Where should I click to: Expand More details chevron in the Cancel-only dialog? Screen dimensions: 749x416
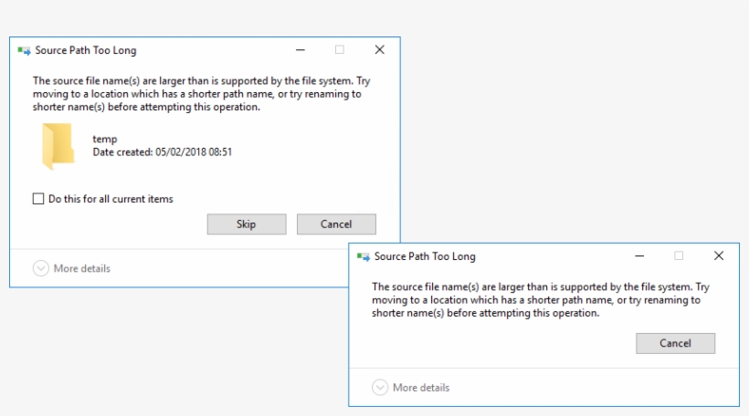click(x=380, y=388)
